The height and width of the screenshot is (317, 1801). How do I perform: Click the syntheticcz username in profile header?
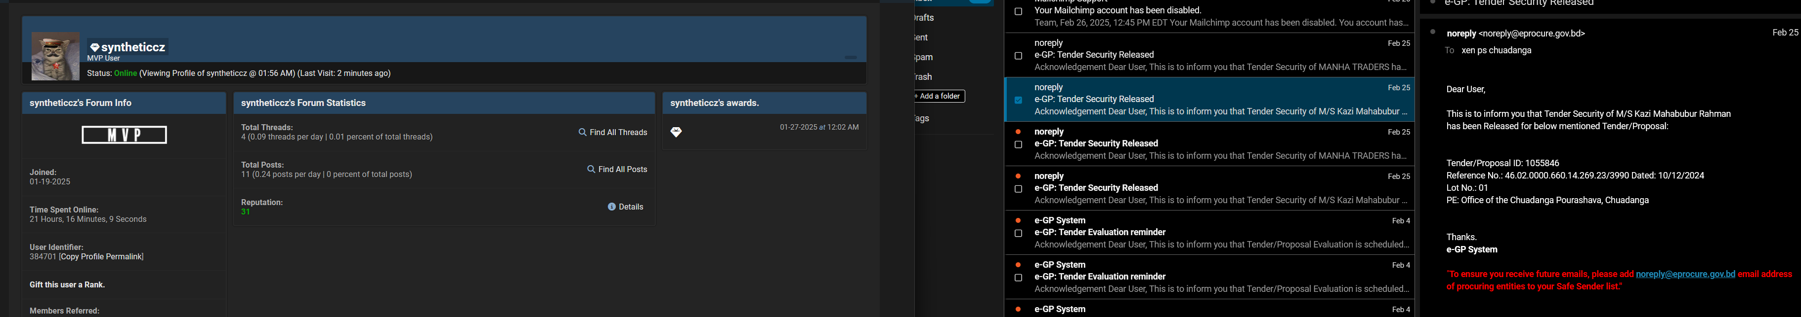pyautogui.click(x=133, y=47)
